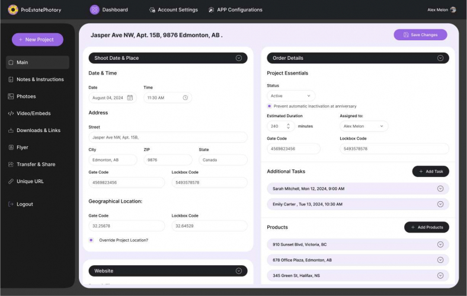Viewport: 467px width, 296px height.
Task: Collapse the Shoot Date & Place section
Action: coord(239,58)
